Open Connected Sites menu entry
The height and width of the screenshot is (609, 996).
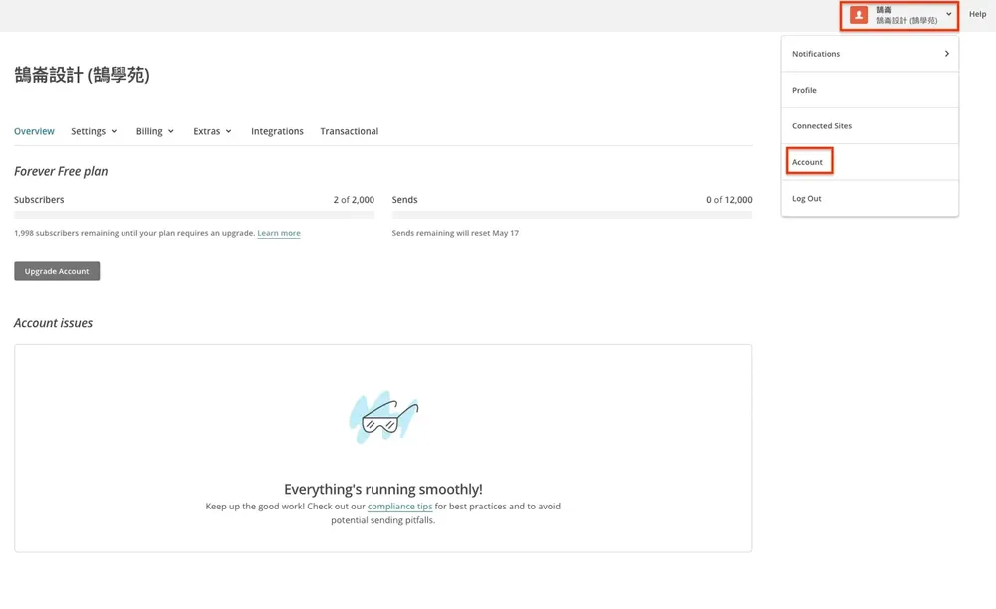(870, 125)
